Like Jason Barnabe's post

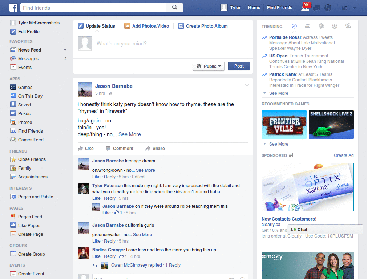[86, 149]
